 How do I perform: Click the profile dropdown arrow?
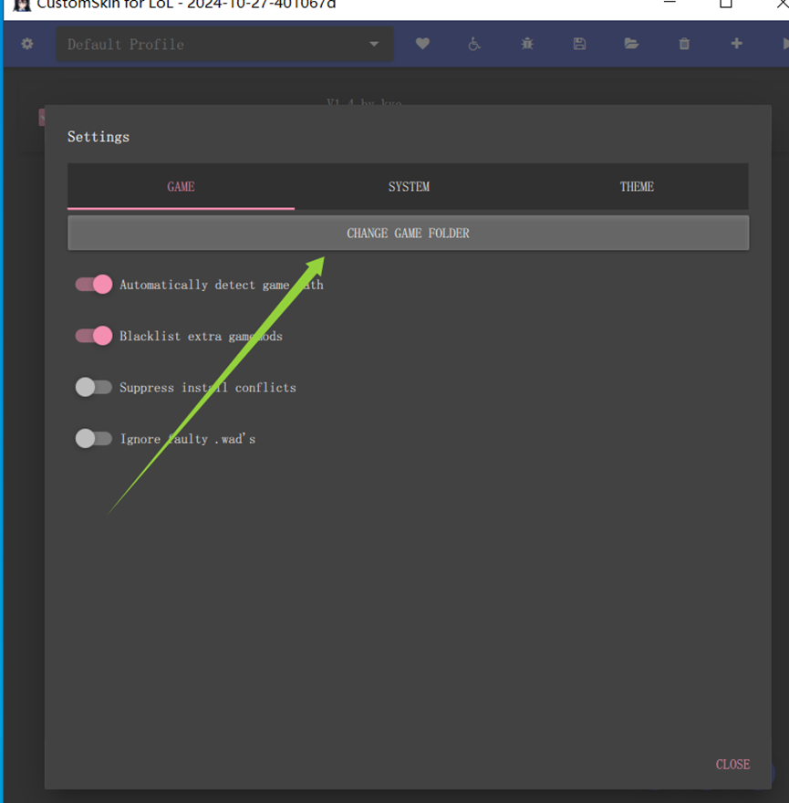pos(374,44)
